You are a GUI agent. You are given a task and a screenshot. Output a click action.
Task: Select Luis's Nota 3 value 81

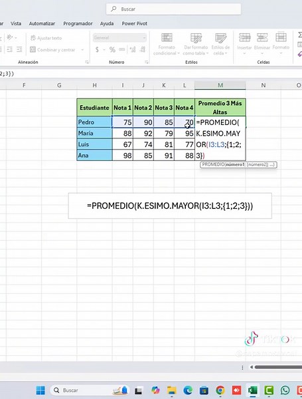(x=164, y=144)
